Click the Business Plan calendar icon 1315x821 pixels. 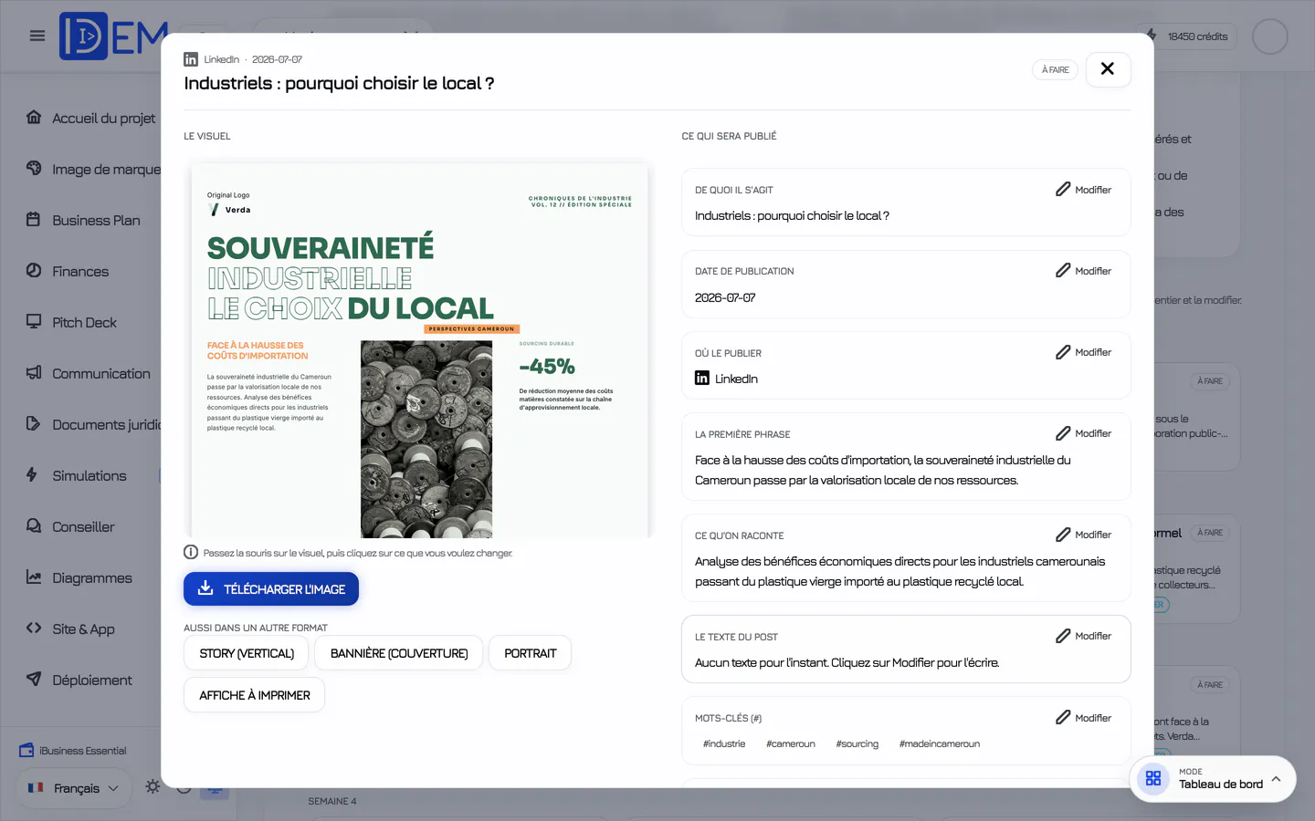coord(34,219)
